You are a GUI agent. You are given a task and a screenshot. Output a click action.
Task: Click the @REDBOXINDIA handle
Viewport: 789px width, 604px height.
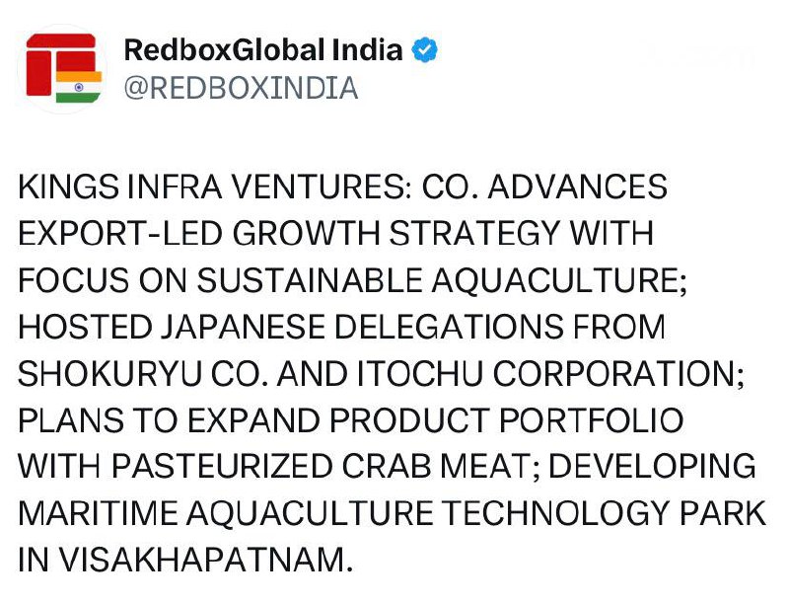tap(241, 88)
